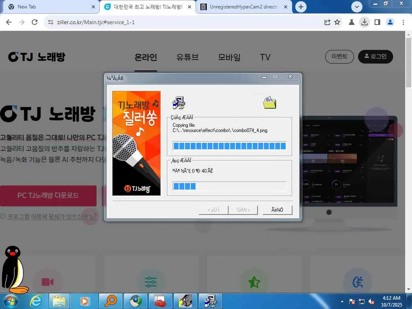412x309 pixels.
Task: Click the share page icon
Action: tap(327, 23)
